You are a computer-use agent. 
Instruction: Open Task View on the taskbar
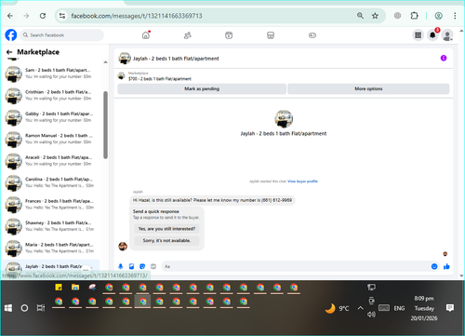coord(41,308)
